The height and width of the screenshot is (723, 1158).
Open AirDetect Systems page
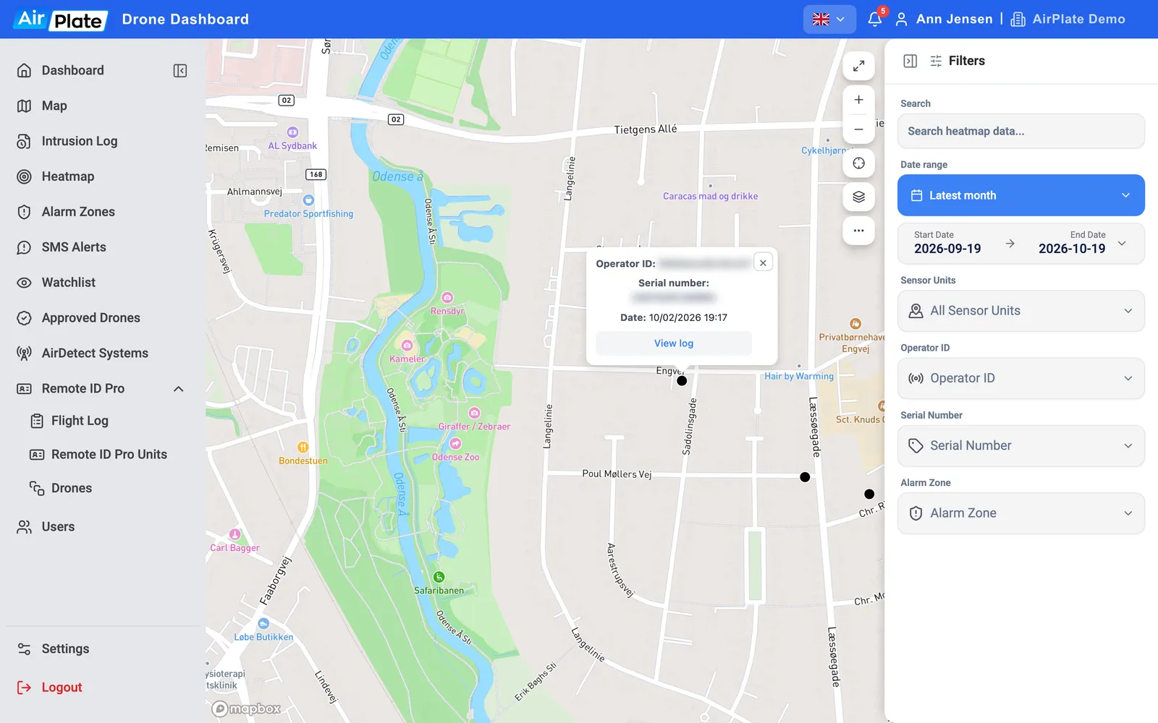coord(95,354)
